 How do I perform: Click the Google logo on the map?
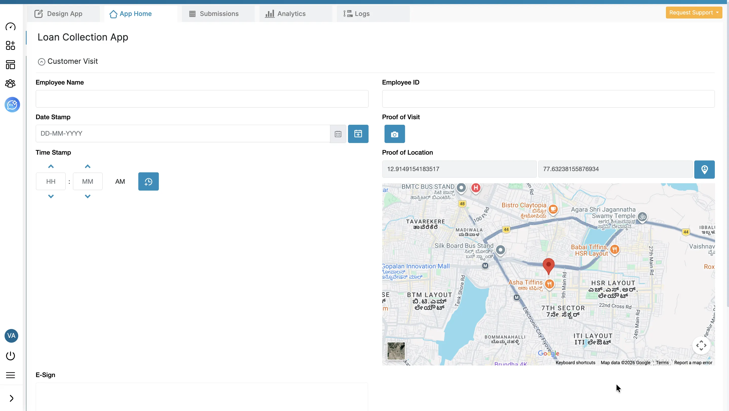pos(548,353)
